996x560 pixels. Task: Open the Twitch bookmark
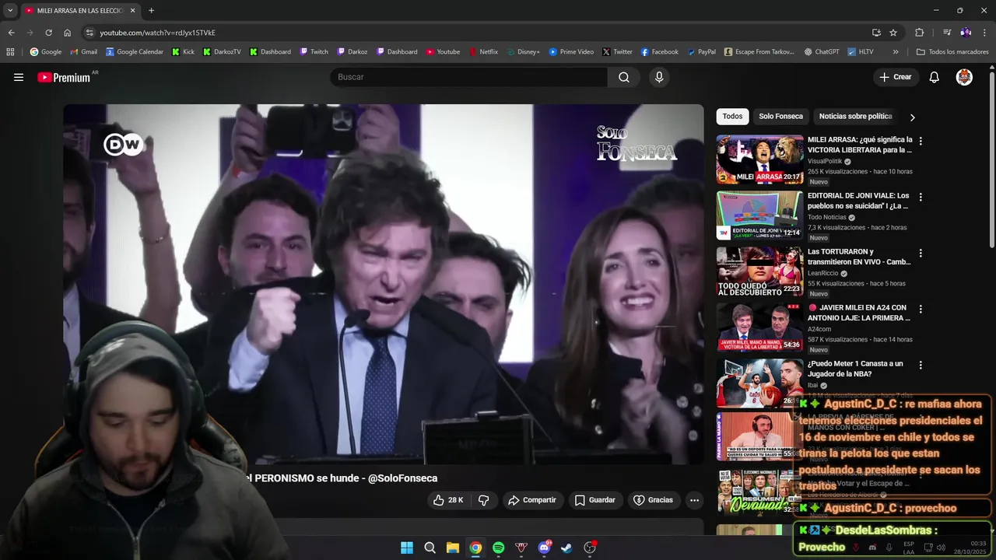pyautogui.click(x=314, y=52)
